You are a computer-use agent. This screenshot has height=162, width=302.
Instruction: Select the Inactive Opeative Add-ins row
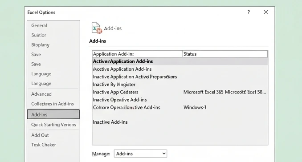[x=180, y=100]
